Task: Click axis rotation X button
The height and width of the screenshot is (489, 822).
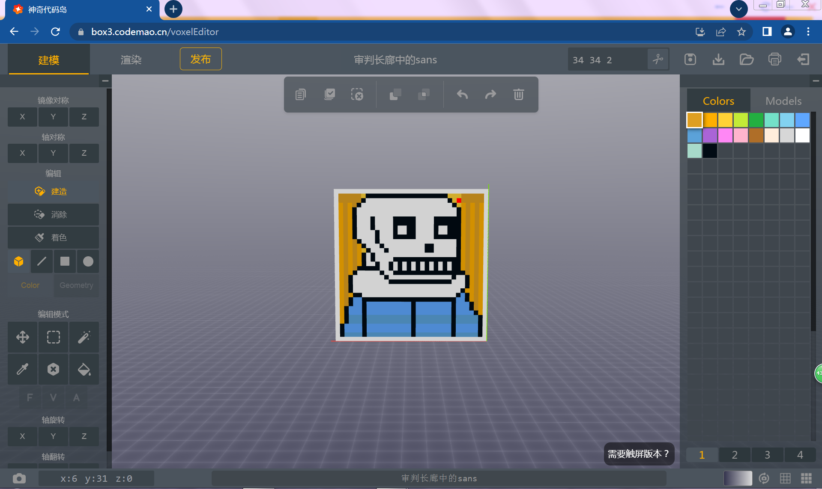Action: click(x=23, y=436)
